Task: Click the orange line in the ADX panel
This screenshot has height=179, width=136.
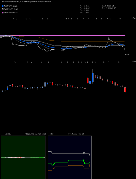Action: pyautogui.click(x=76, y=165)
